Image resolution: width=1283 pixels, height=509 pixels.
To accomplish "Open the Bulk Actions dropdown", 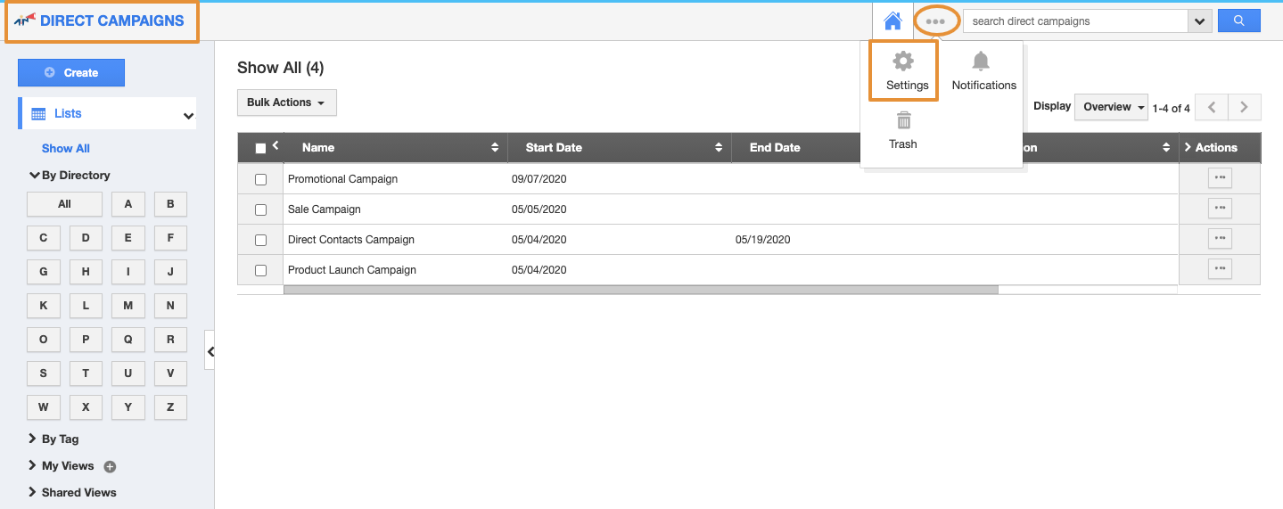I will tap(286, 103).
